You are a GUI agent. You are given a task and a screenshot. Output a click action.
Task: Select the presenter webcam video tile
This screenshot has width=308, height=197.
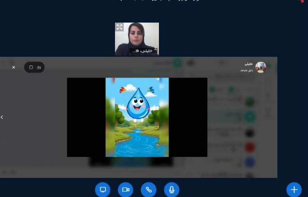tap(137, 39)
